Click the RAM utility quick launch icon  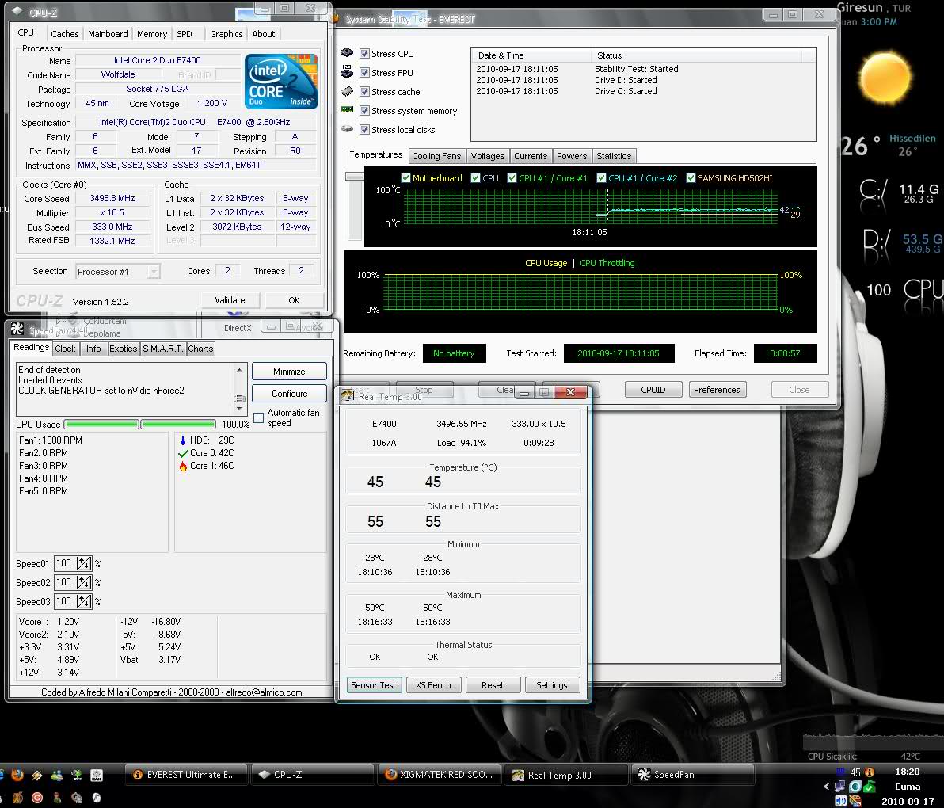[97, 775]
